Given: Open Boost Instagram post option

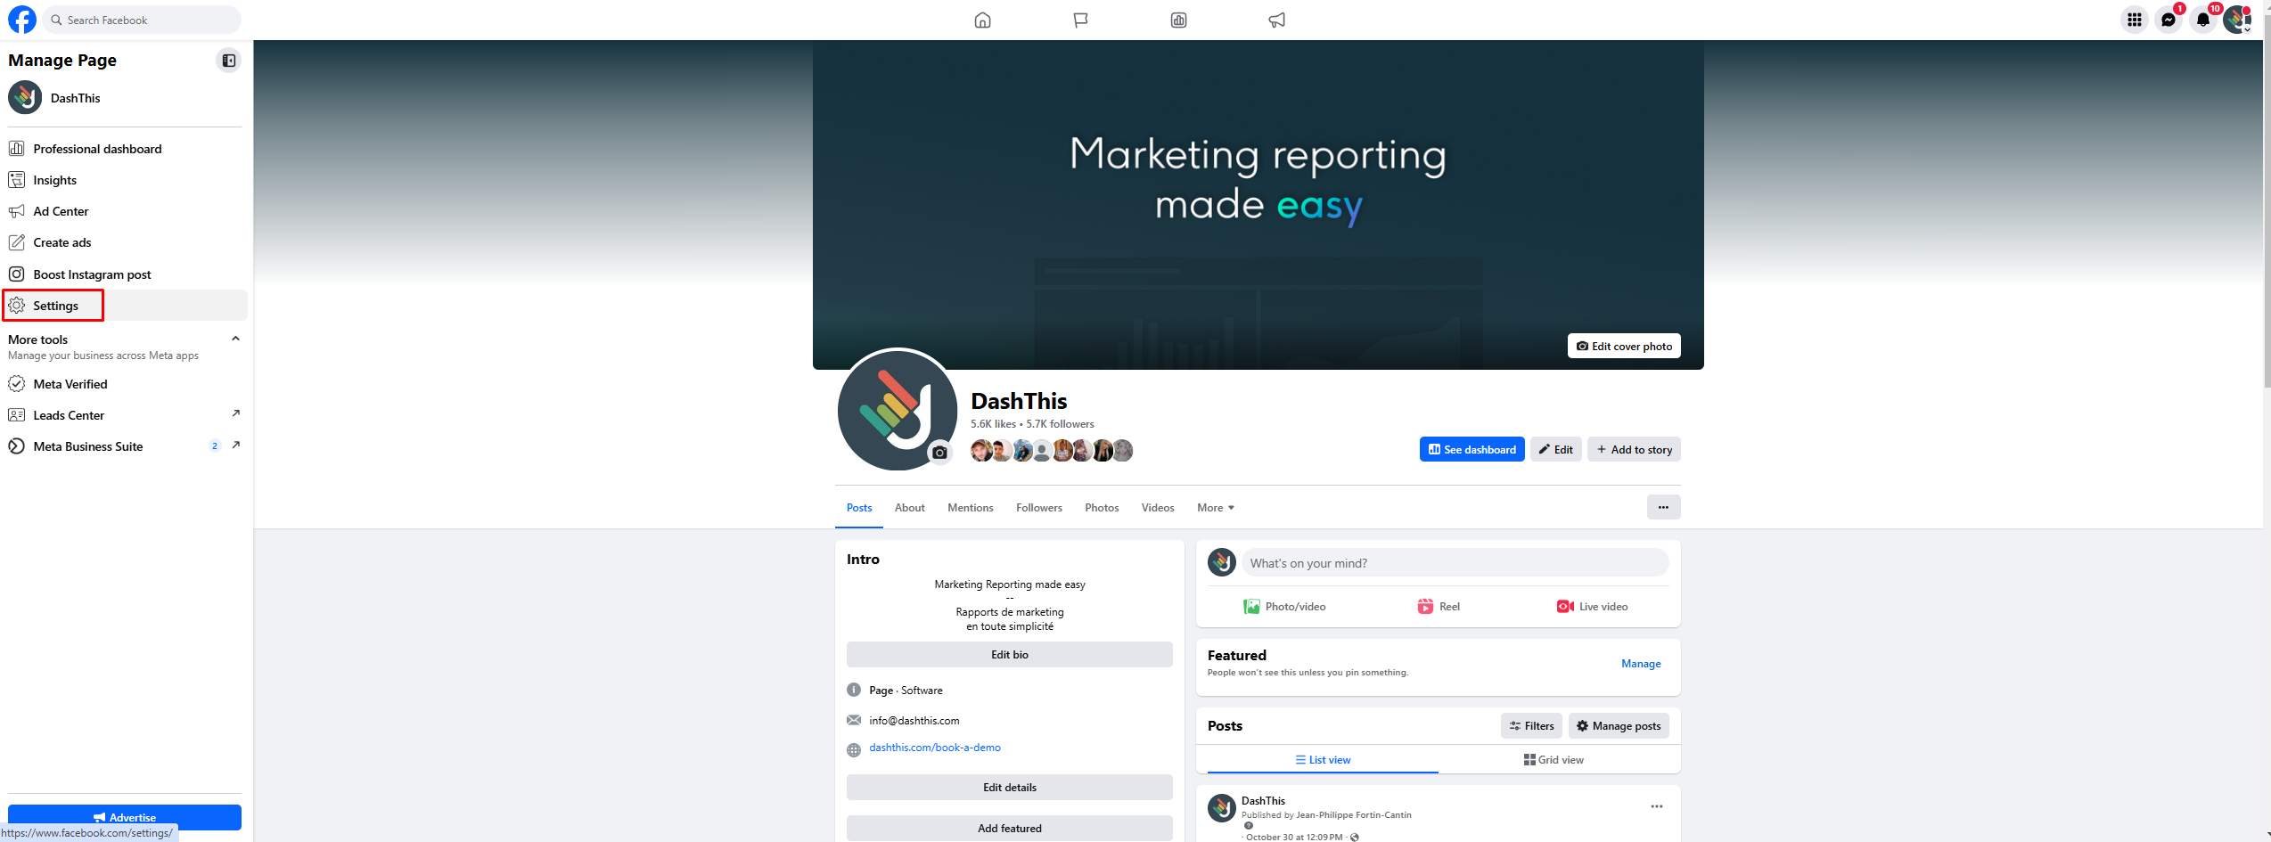Looking at the screenshot, I should click(x=125, y=274).
